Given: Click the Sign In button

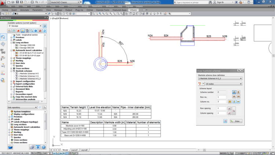Looking at the screenshot, I should (x=220, y=2).
